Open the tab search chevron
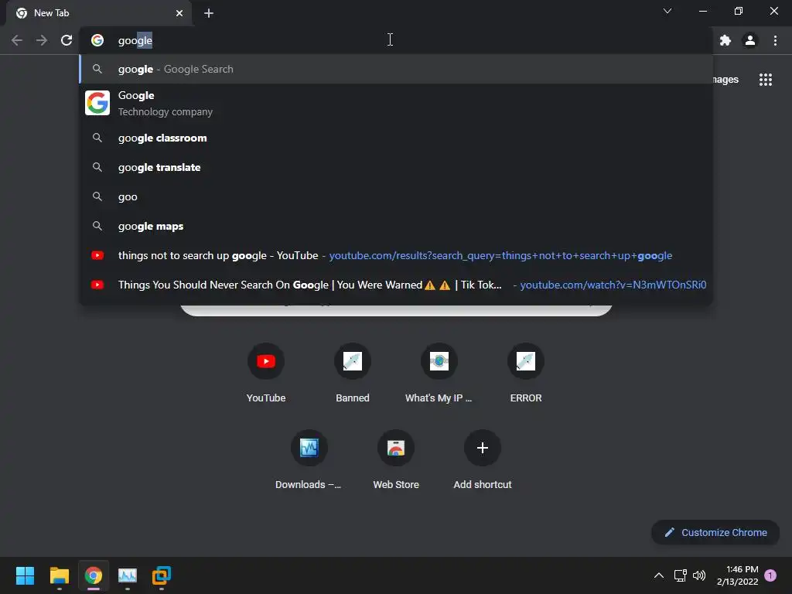 [667, 11]
